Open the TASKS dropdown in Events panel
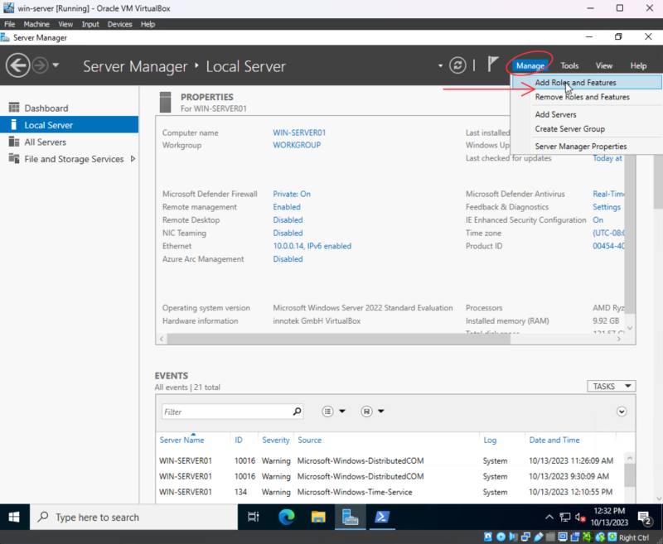Screen dimensions: 663x544 click(x=611, y=386)
